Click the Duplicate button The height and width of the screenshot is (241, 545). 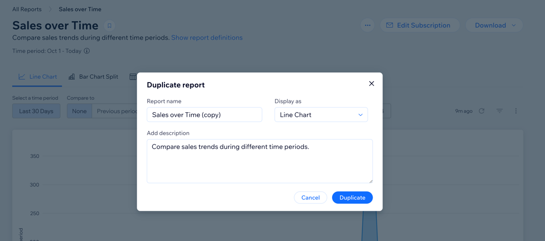coord(352,197)
